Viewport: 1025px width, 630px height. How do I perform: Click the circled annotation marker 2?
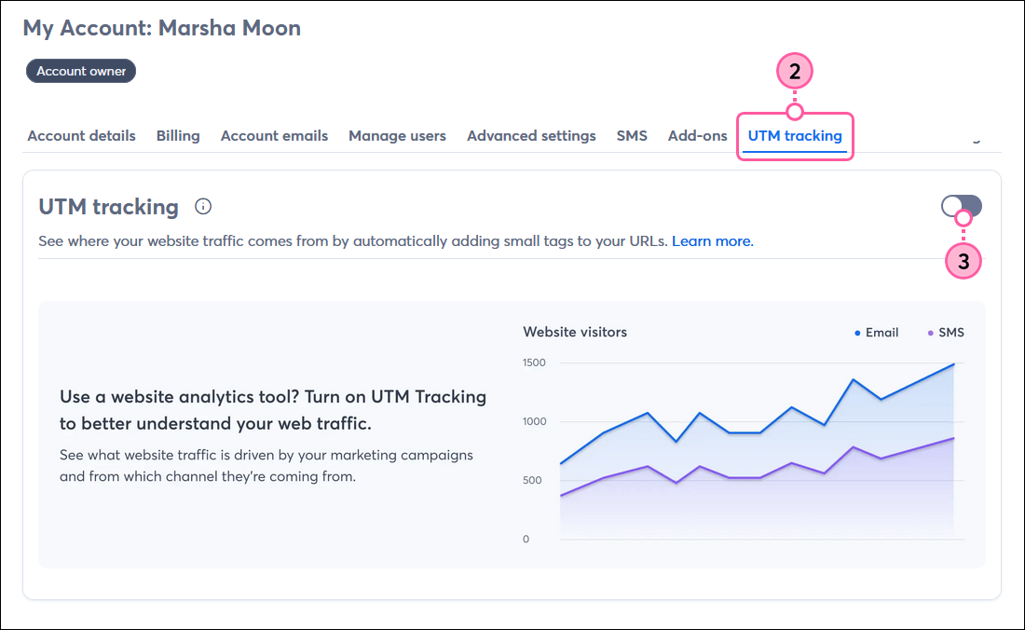(x=794, y=71)
